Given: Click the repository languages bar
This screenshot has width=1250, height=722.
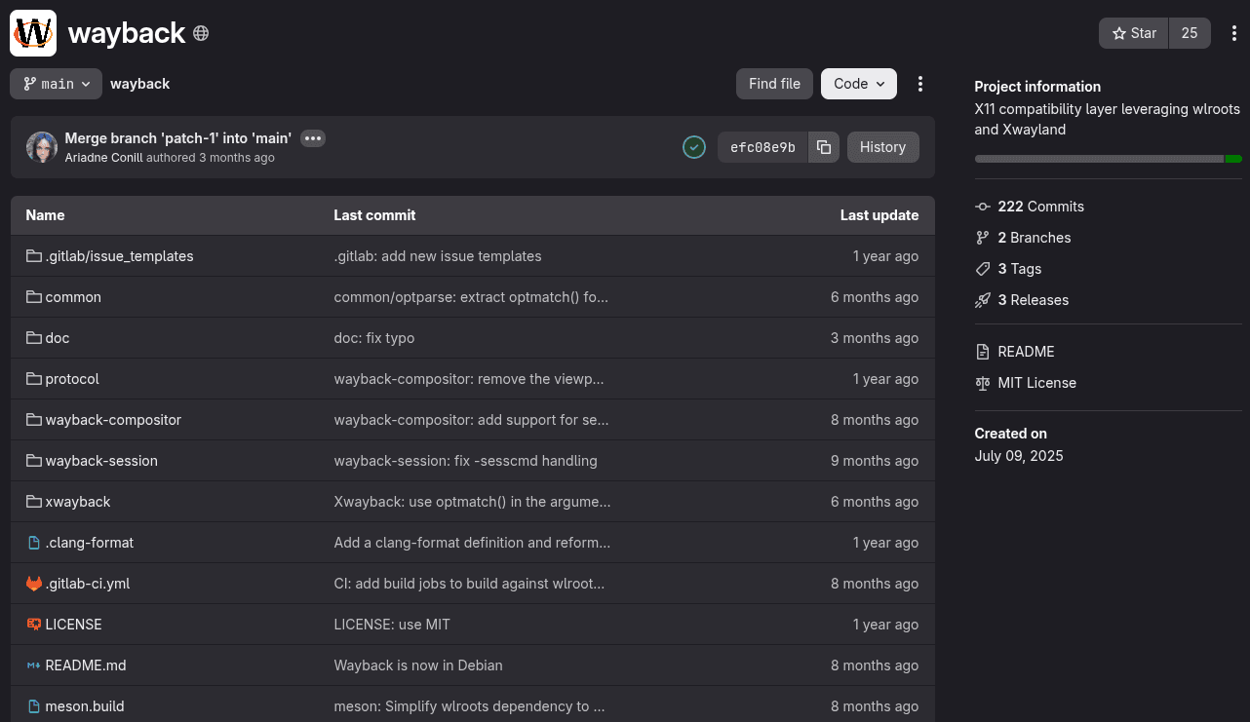Looking at the screenshot, I should point(1109,159).
